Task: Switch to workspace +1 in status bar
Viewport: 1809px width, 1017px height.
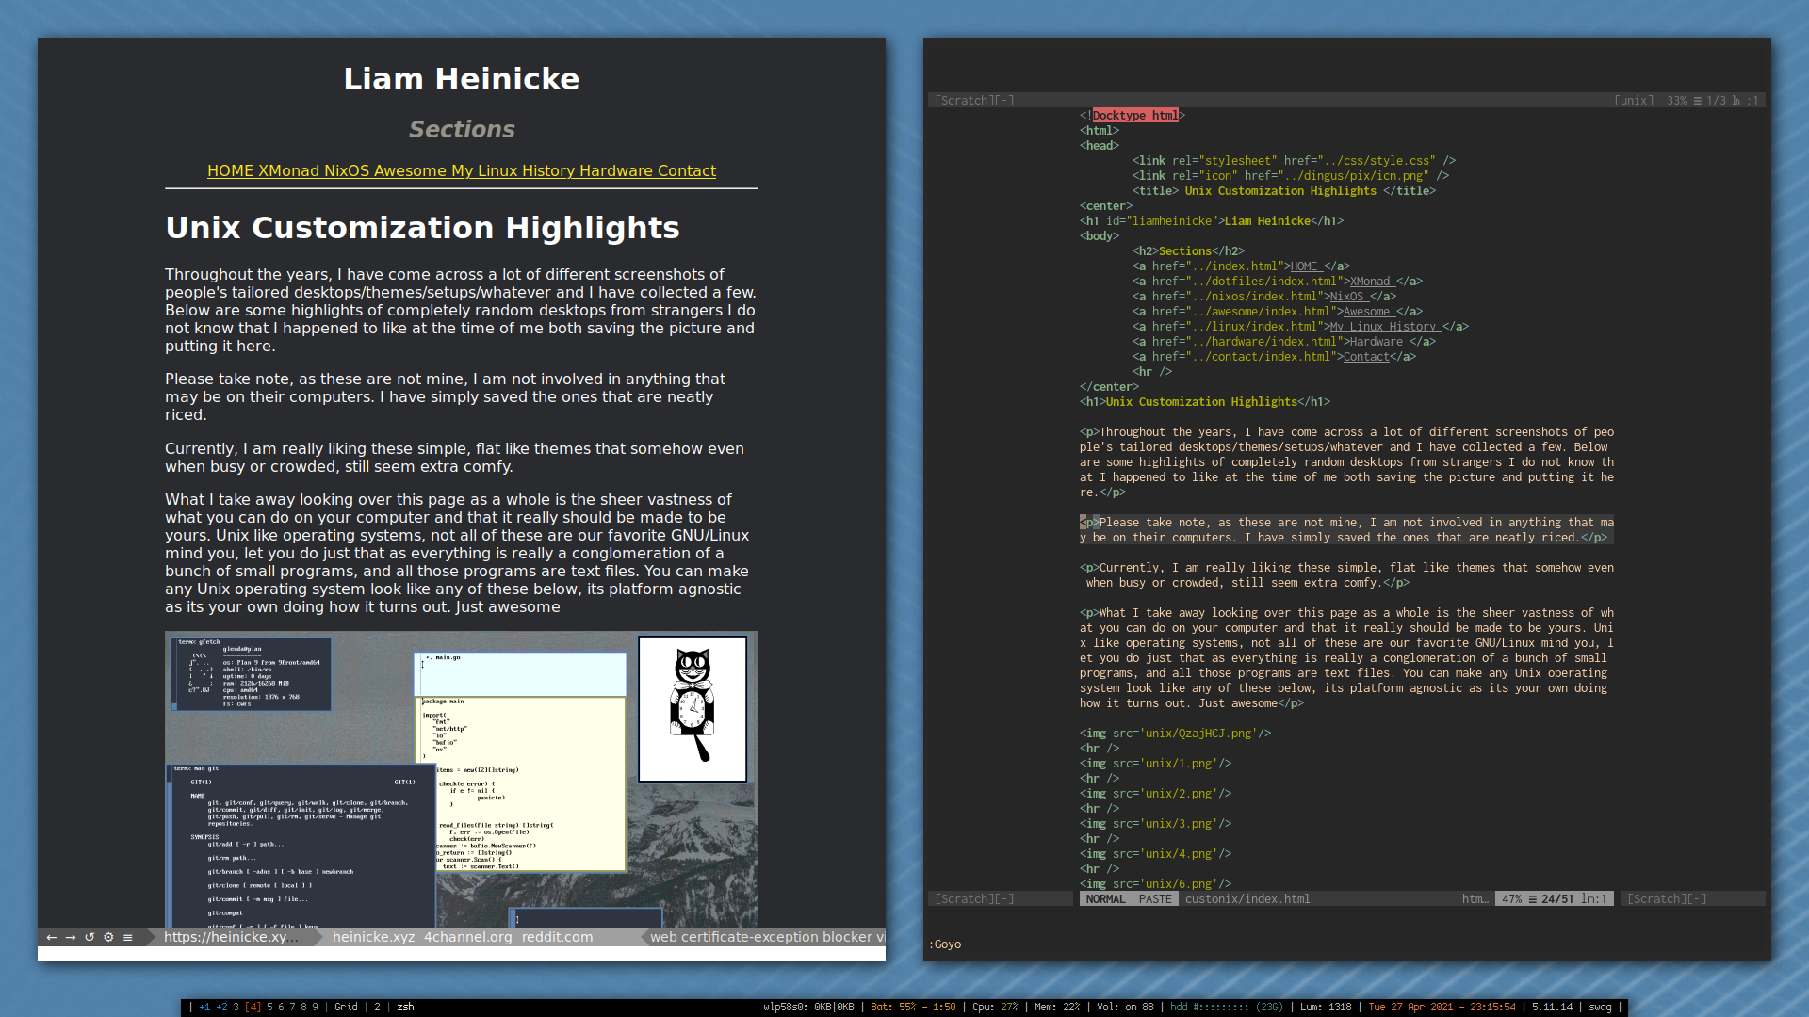Action: [204, 1007]
